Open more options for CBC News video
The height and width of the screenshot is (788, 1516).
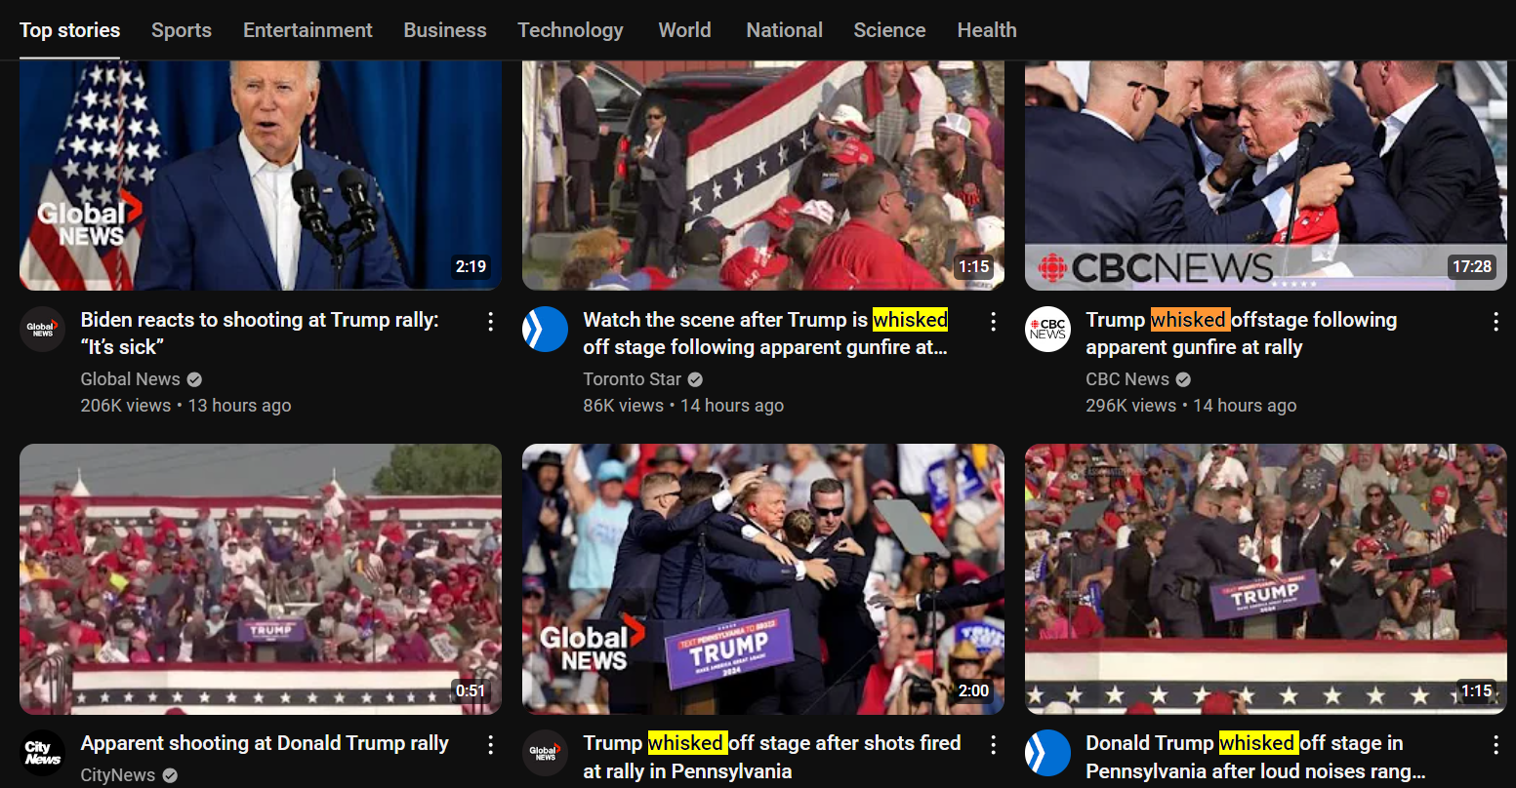(x=1496, y=322)
